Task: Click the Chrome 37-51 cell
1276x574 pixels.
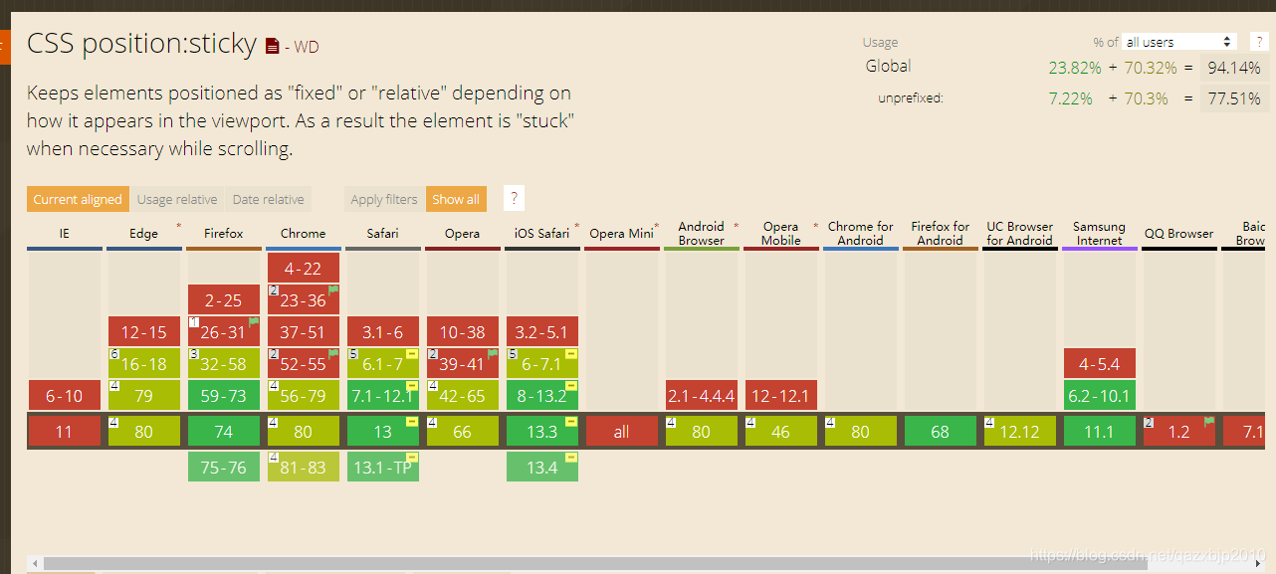Action: point(304,331)
